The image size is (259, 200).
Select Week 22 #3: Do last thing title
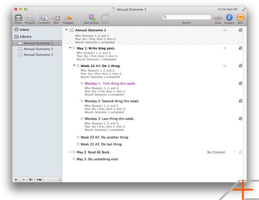tap(102, 144)
